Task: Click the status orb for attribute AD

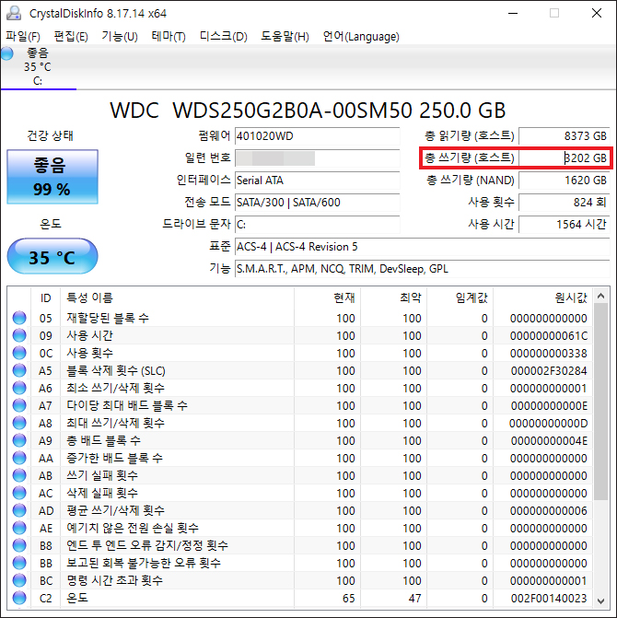Action: (x=19, y=510)
